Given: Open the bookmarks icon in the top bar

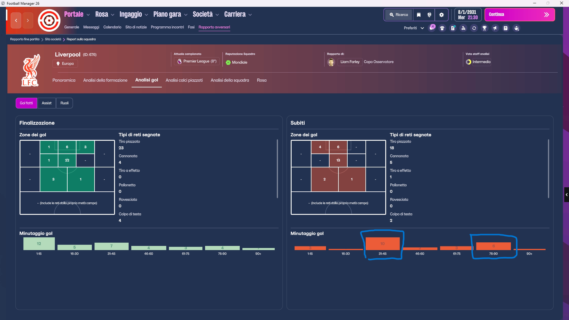Looking at the screenshot, I should click(x=418, y=15).
